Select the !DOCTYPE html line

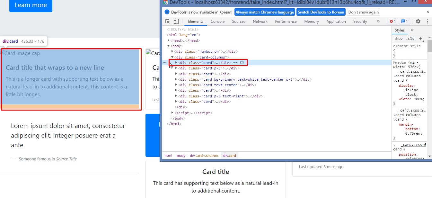[x=183, y=29]
